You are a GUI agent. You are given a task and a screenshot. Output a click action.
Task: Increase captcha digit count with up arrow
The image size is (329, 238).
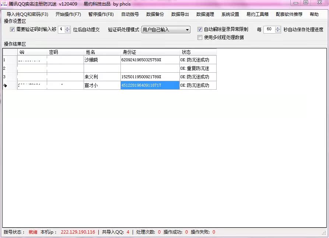(x=67, y=28)
